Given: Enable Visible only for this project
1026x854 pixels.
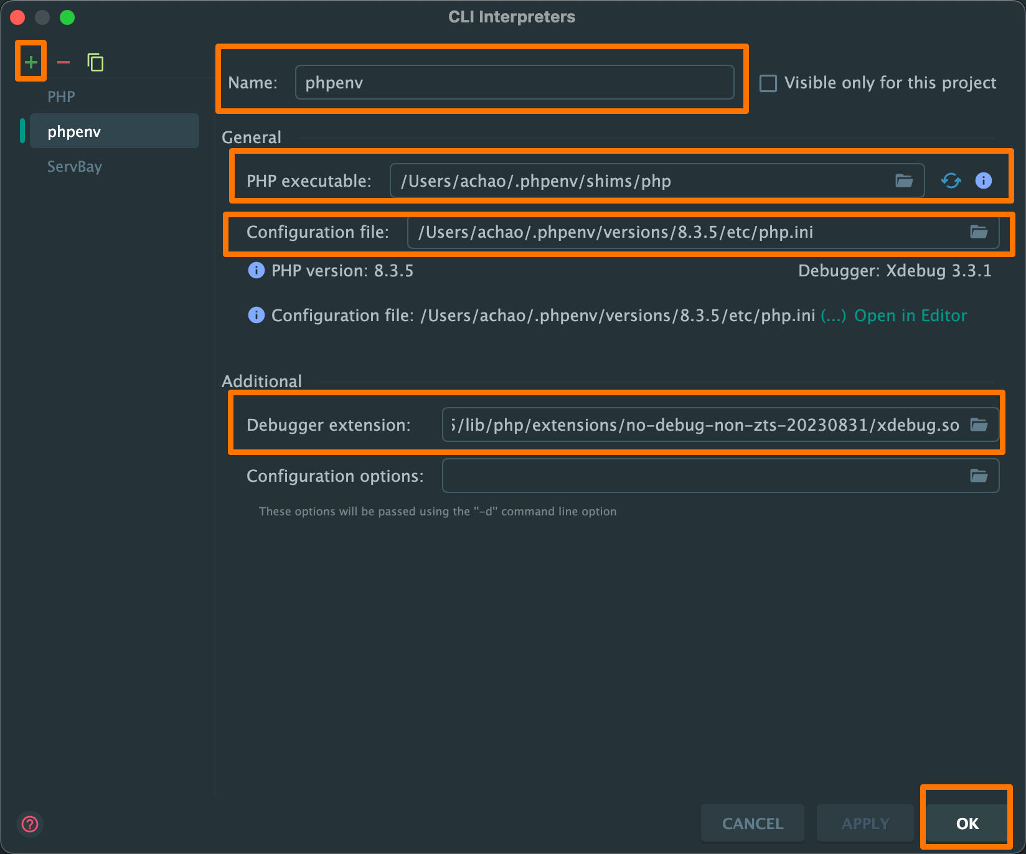Looking at the screenshot, I should click(768, 83).
